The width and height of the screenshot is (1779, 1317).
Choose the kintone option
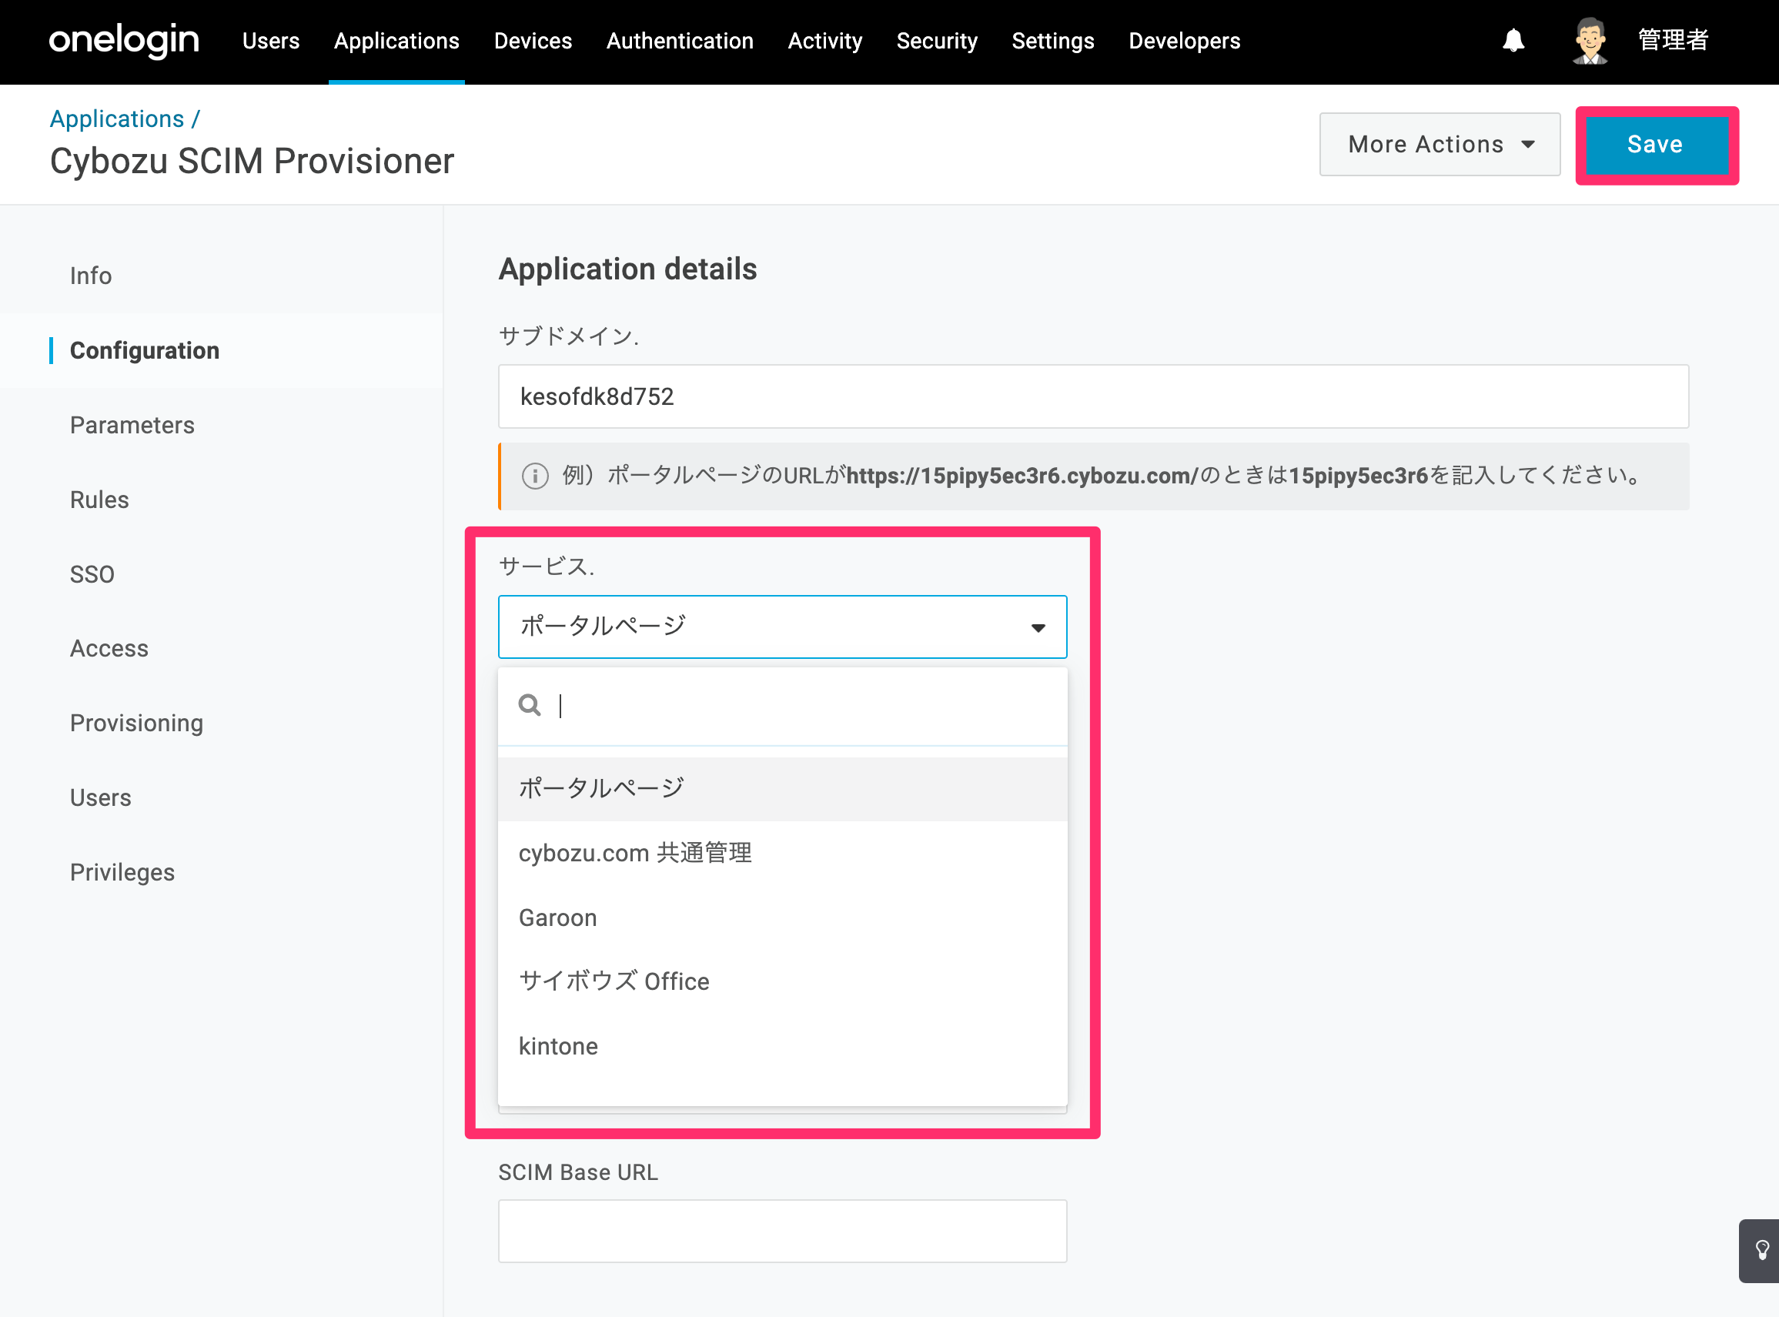782,1046
